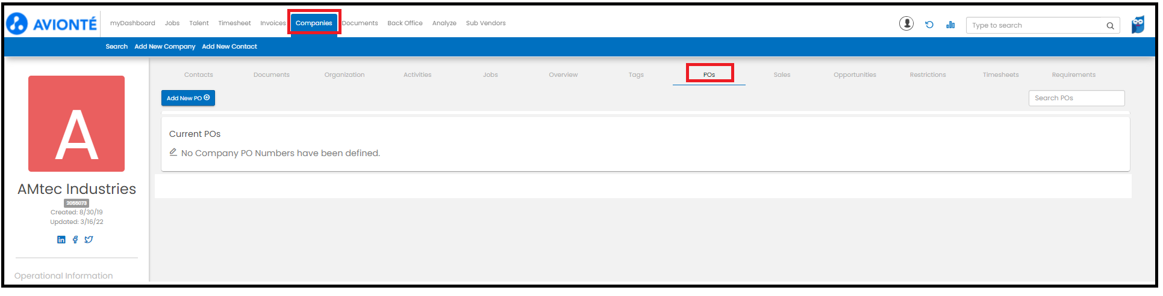Open the Invoices menu

[x=273, y=23]
